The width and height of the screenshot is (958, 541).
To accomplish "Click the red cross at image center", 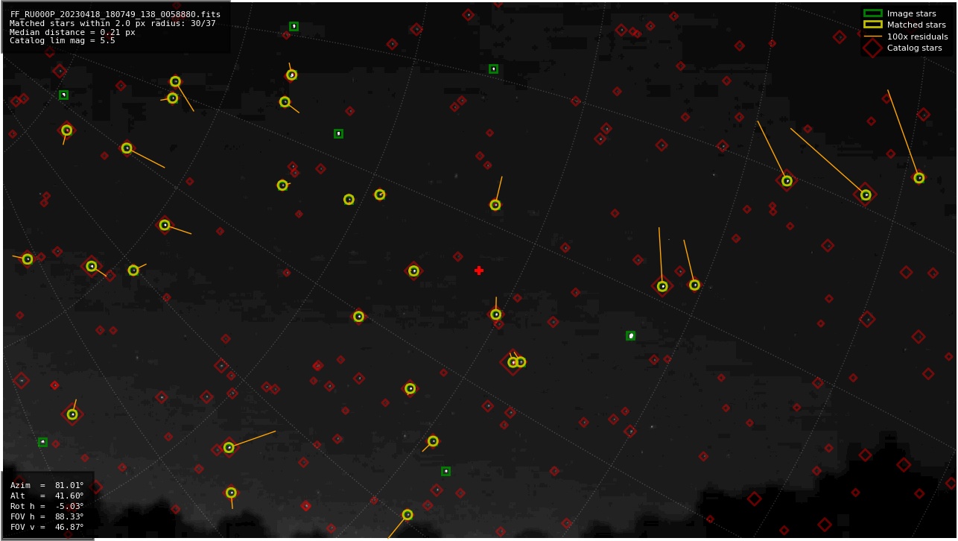I will point(479,270).
